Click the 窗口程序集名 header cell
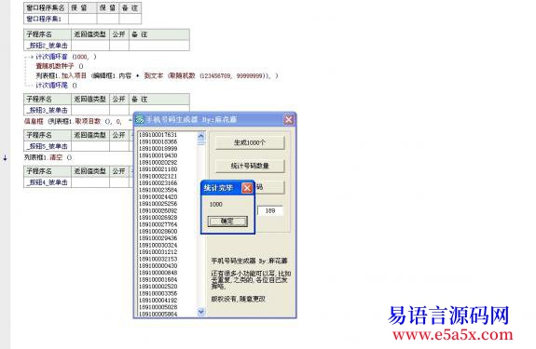 pos(46,7)
